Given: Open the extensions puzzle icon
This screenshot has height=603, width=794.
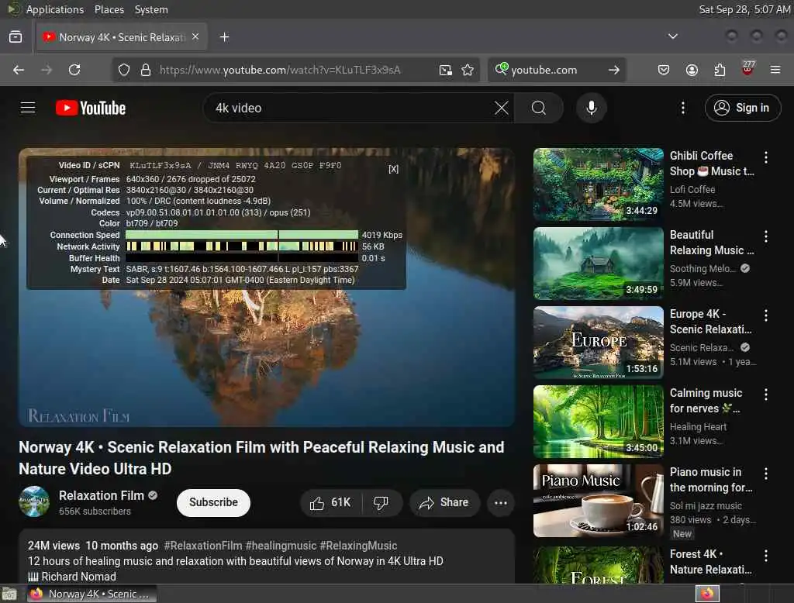Looking at the screenshot, I should pyautogui.click(x=720, y=70).
